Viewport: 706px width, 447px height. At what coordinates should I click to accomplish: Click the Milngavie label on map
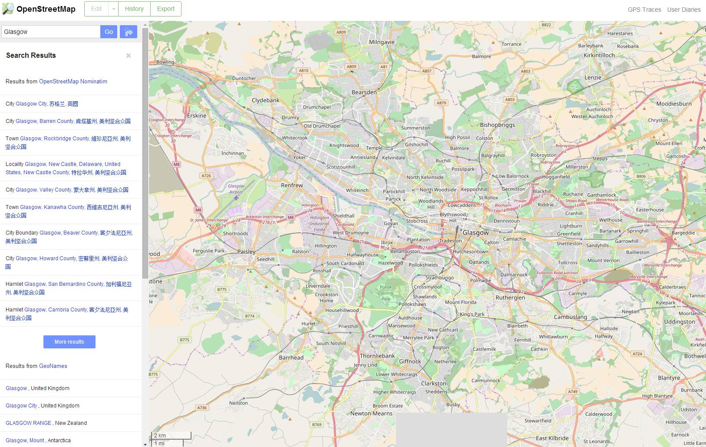click(x=382, y=42)
